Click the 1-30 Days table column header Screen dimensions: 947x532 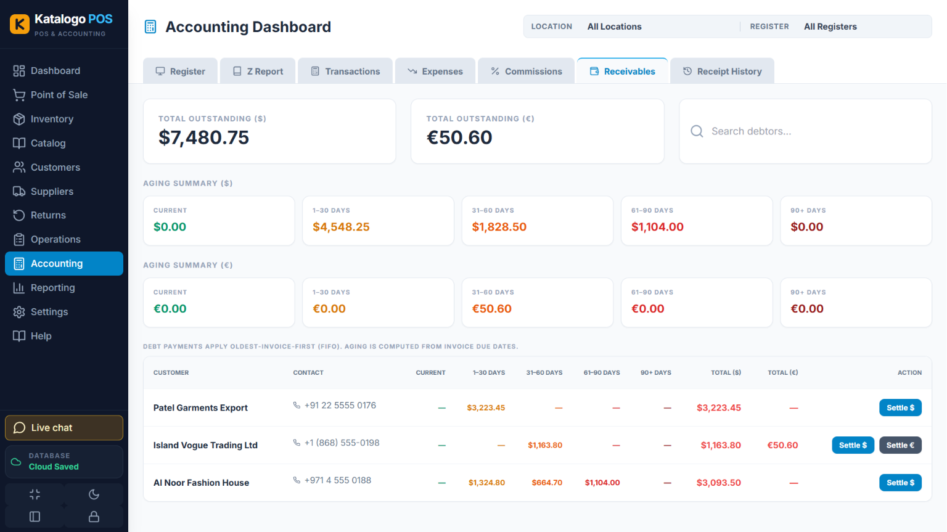[x=489, y=372]
